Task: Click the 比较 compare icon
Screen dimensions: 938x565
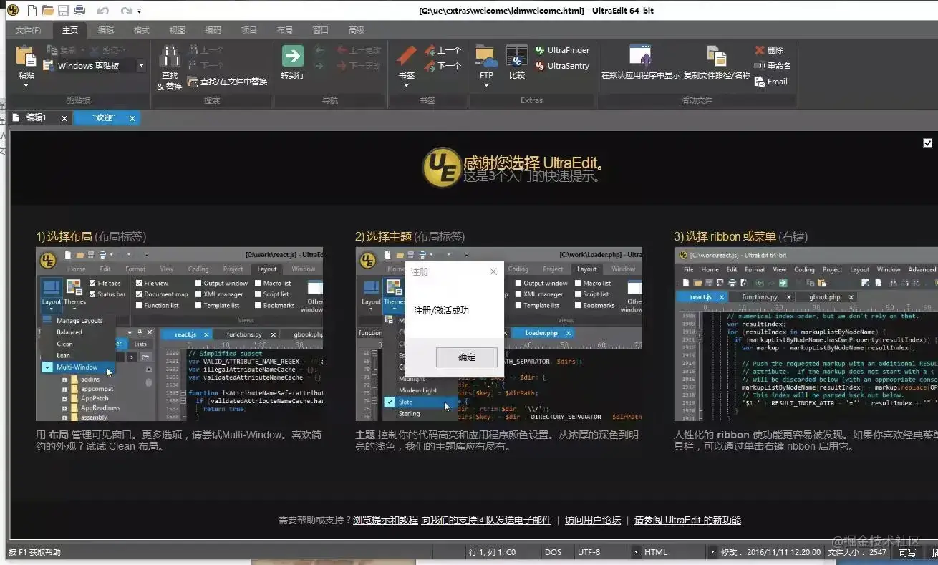Action: click(517, 57)
